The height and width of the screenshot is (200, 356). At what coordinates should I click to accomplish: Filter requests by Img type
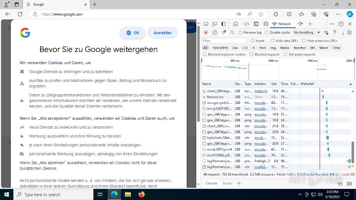pos(273,48)
